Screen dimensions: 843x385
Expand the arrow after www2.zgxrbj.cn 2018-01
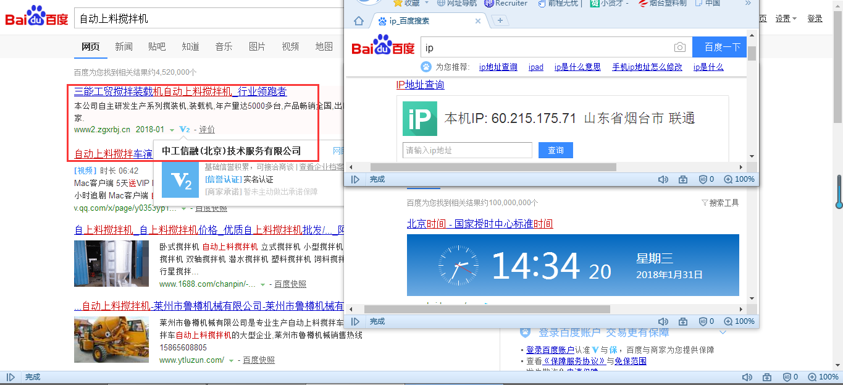tap(172, 130)
